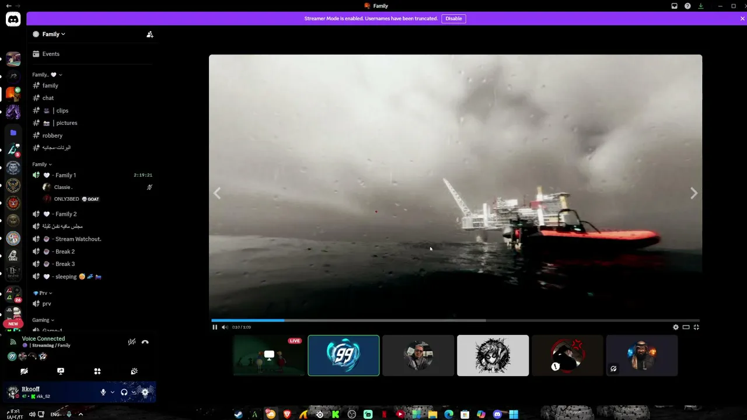This screenshot has width=747, height=420.
Task: Seek on the video progress bar
Action: click(x=455, y=320)
